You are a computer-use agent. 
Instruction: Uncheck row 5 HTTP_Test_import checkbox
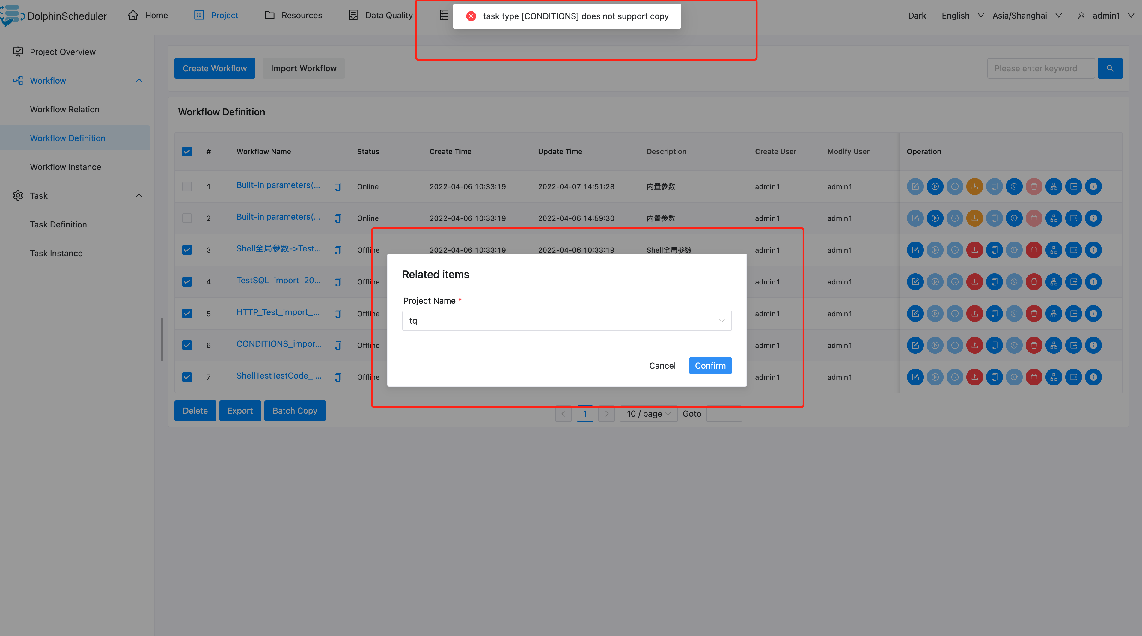pyautogui.click(x=187, y=313)
